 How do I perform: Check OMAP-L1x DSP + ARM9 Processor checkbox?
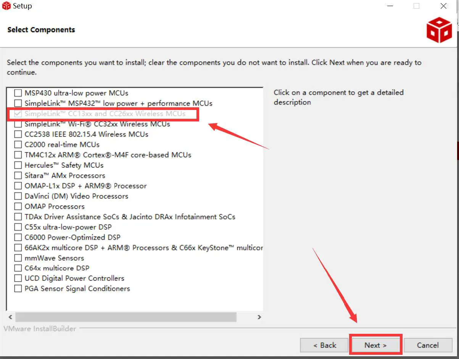[18, 186]
